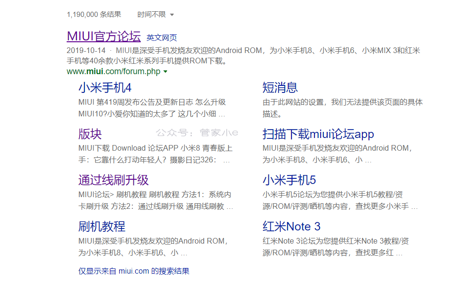Click 仅显示来自 miui.com 的搜索结果
467x283 pixels.
point(134,271)
